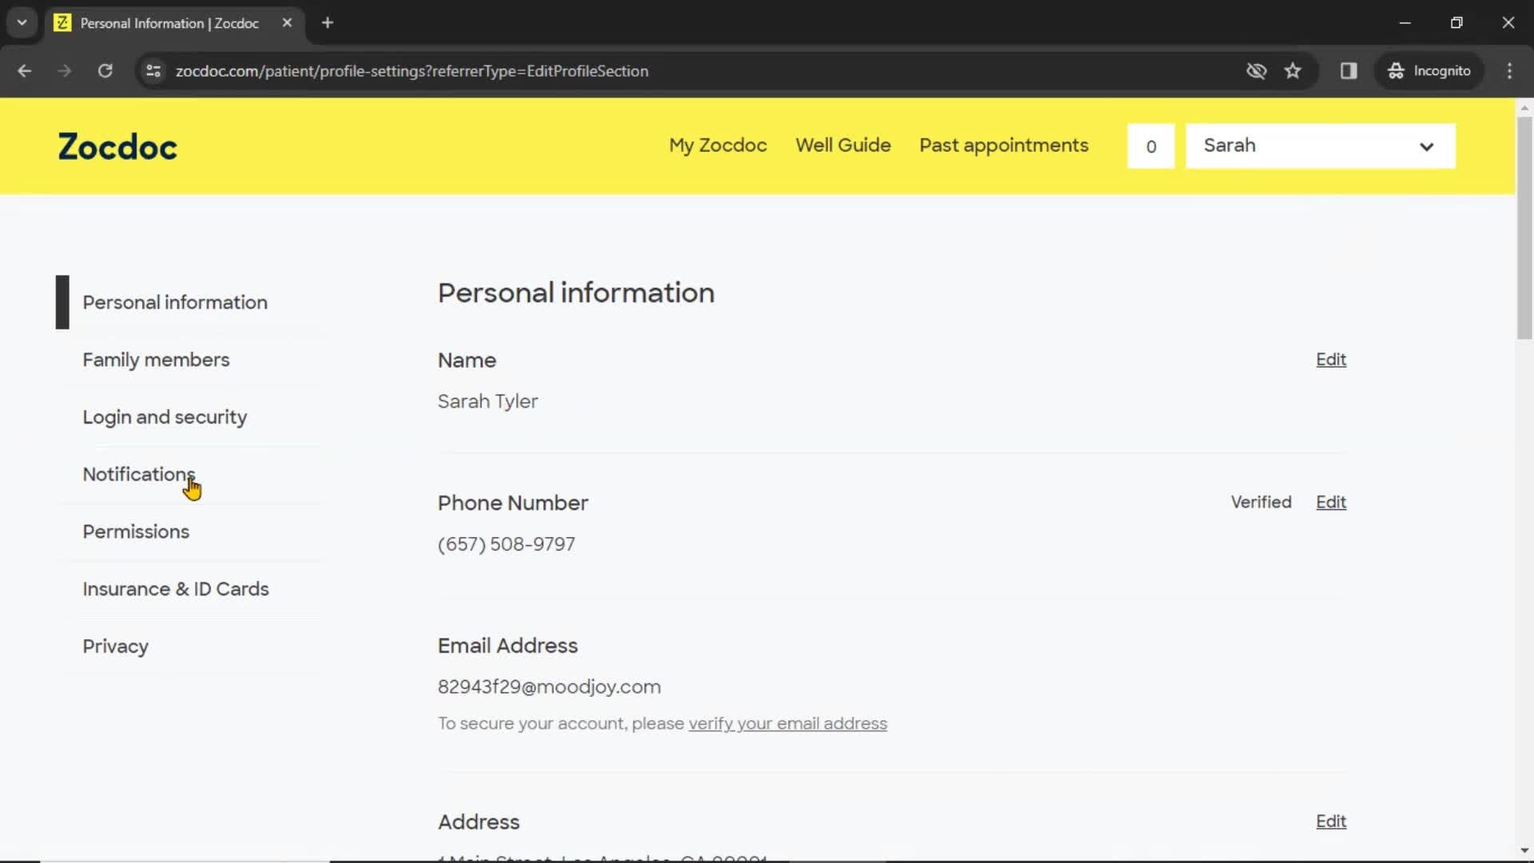Select Family members sidebar item

point(156,360)
